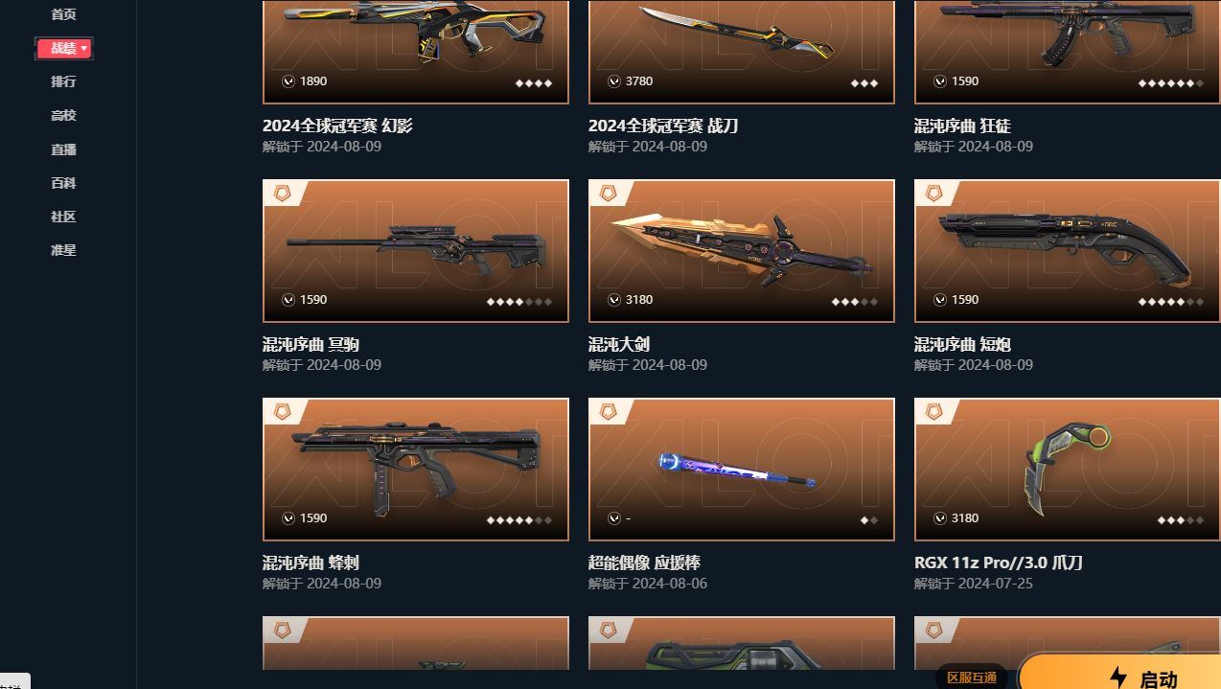Click the badge icon on 混沌序曲 冥驹 card
This screenshot has width=1221, height=689.
[x=282, y=194]
